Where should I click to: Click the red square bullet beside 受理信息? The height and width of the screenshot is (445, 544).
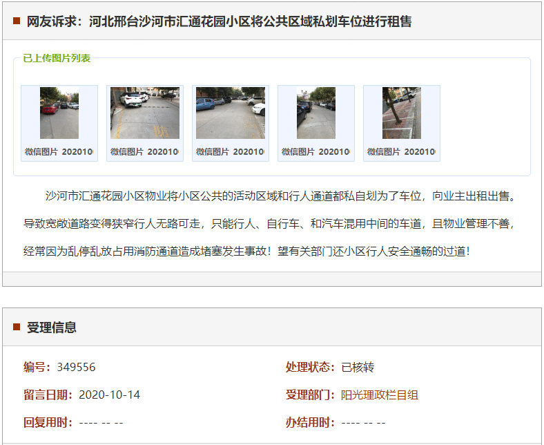tap(17, 327)
